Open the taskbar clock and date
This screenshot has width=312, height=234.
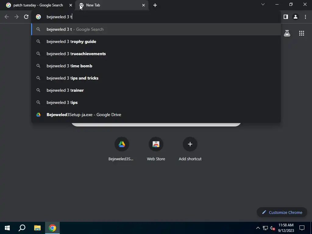click(x=286, y=228)
